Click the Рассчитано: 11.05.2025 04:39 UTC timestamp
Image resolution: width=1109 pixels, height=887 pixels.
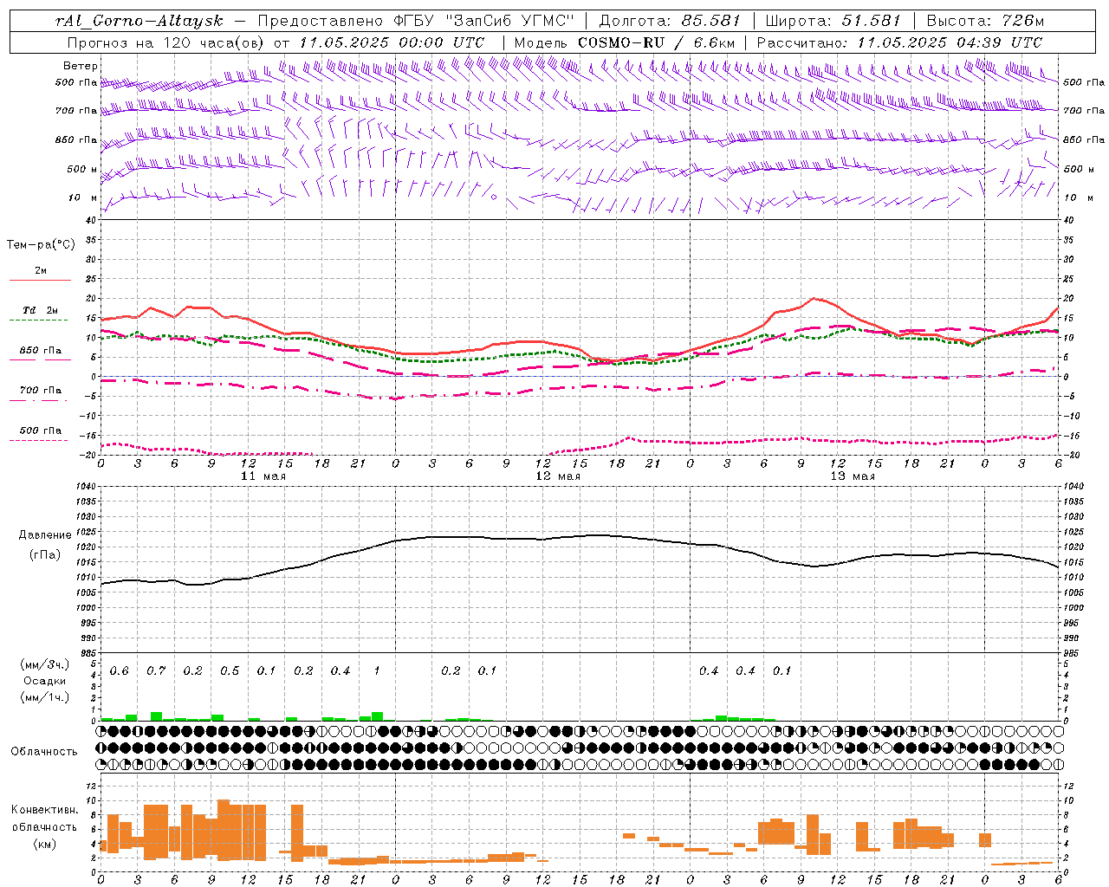pyautogui.click(x=898, y=42)
